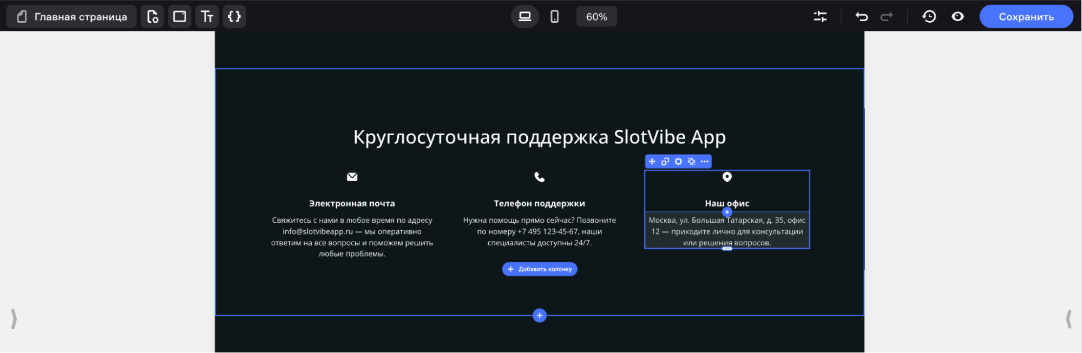
Task: Add a section with plus below the block
Action: [540, 316]
